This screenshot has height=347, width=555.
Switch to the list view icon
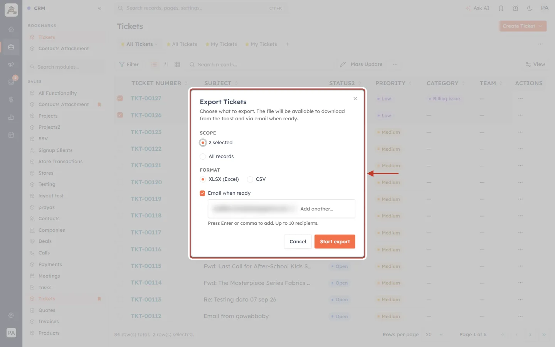pyautogui.click(x=154, y=64)
